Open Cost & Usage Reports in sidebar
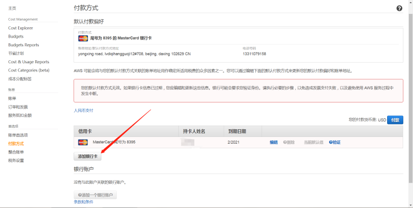 tap(29, 62)
